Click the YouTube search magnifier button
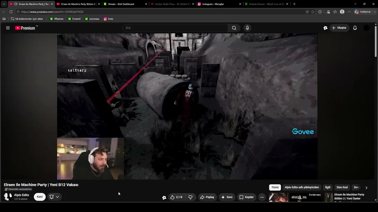378x212 pixels. [x=234, y=28]
